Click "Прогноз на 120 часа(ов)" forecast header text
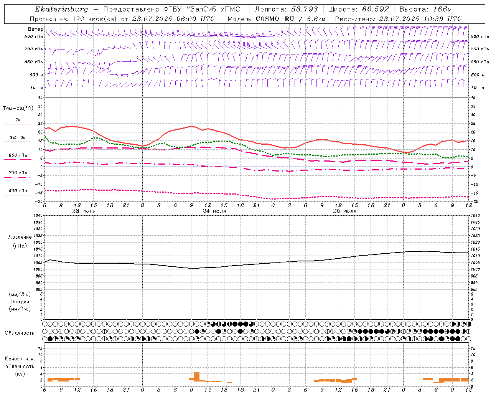 tap(74, 19)
